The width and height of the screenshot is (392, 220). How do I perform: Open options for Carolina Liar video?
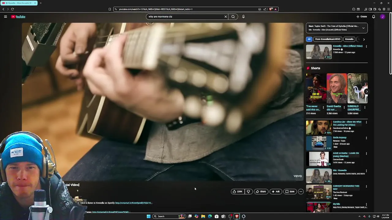click(366, 122)
